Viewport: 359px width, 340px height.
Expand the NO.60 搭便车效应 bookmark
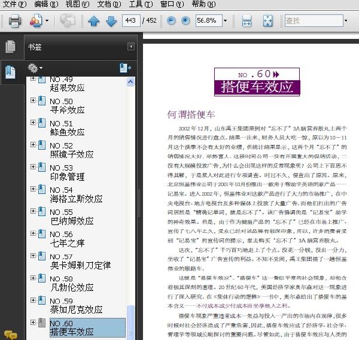click(x=33, y=323)
